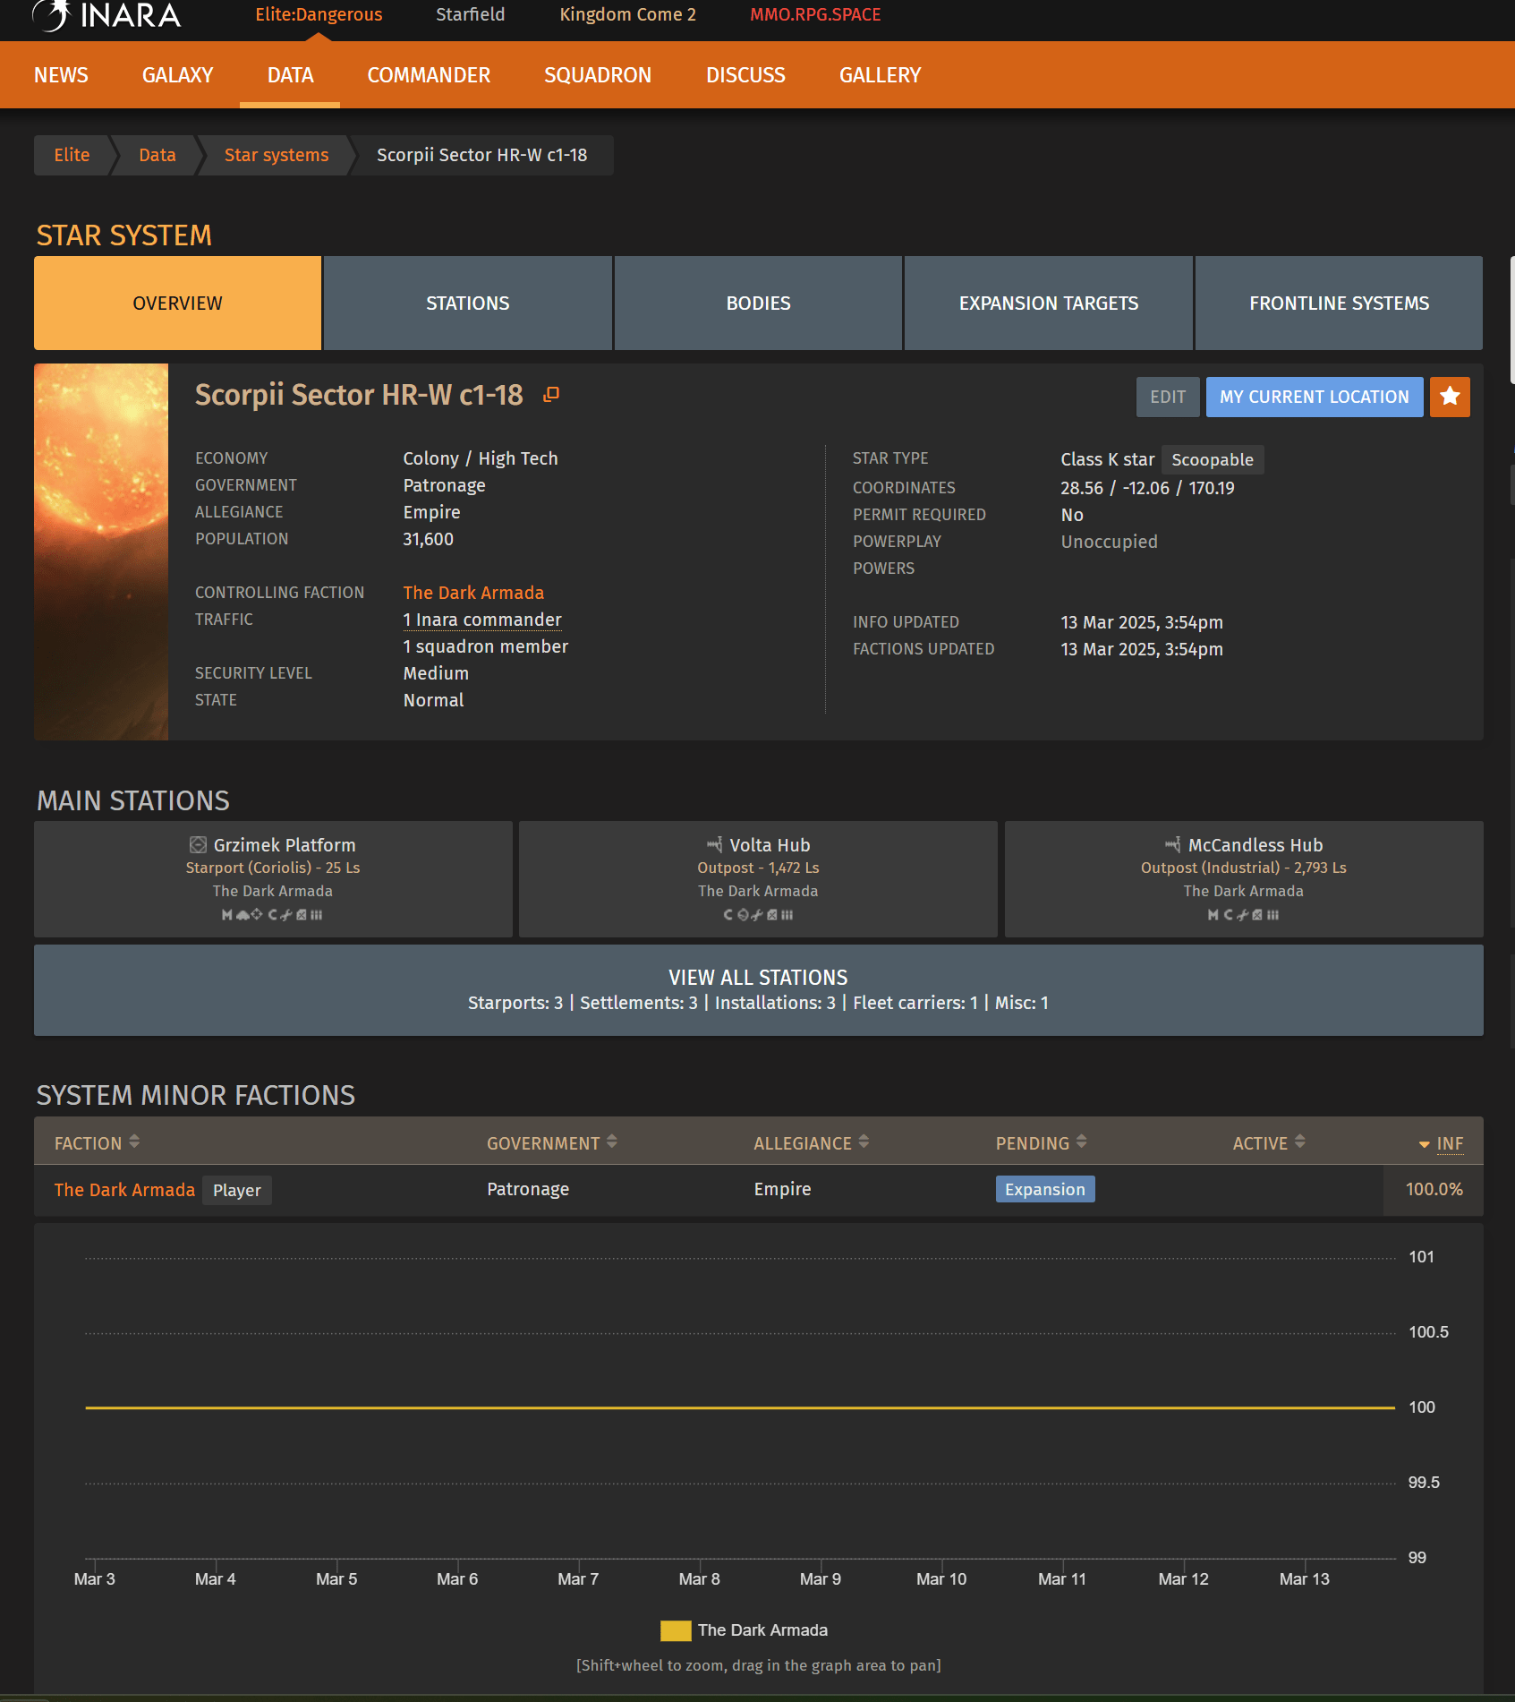Toggle the favorite star button
The height and width of the screenshot is (1702, 1515).
pos(1450,397)
